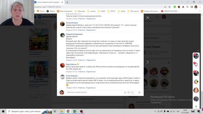Open Arsen Sargsyan's profile name

coord(72,76)
